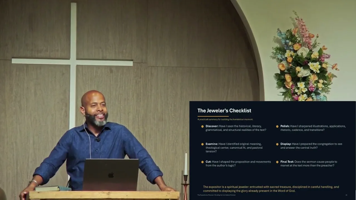The height and width of the screenshot is (200, 356).
Task: Click the gold bullet beside "Final Test"
Action: tap(277, 162)
